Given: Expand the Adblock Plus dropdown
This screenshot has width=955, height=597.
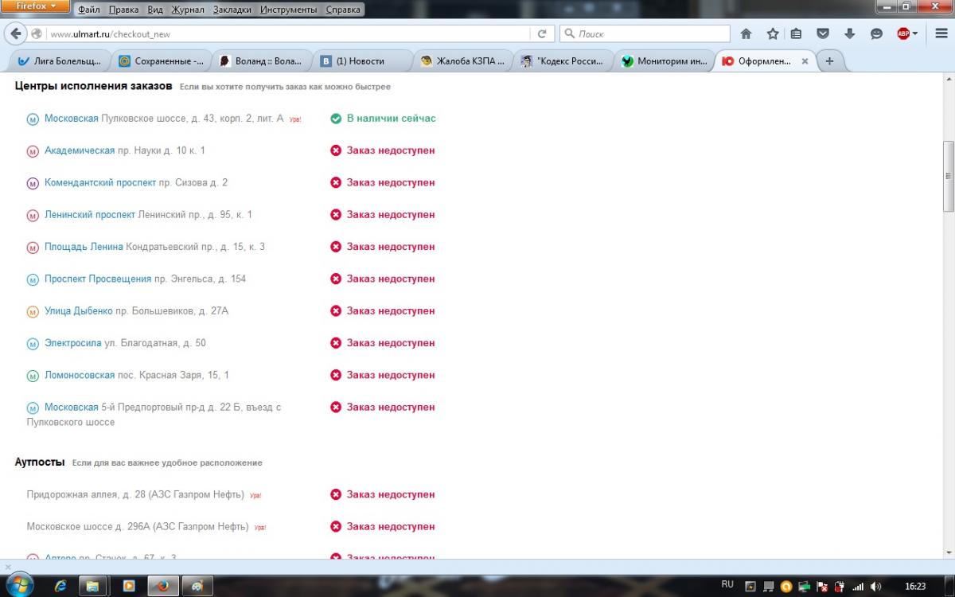Looking at the screenshot, I should click(915, 33).
